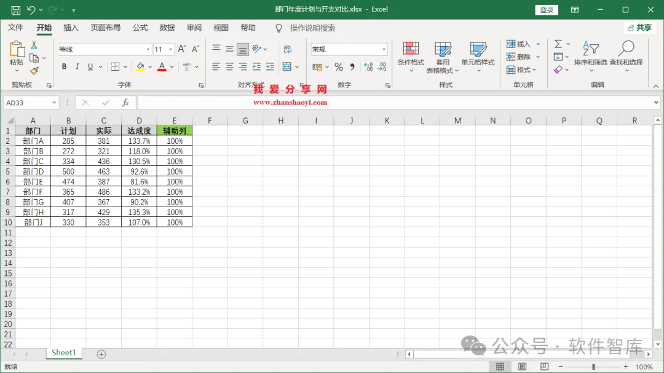Click the Merge and Center icon
The height and width of the screenshot is (373, 664).
click(x=287, y=67)
